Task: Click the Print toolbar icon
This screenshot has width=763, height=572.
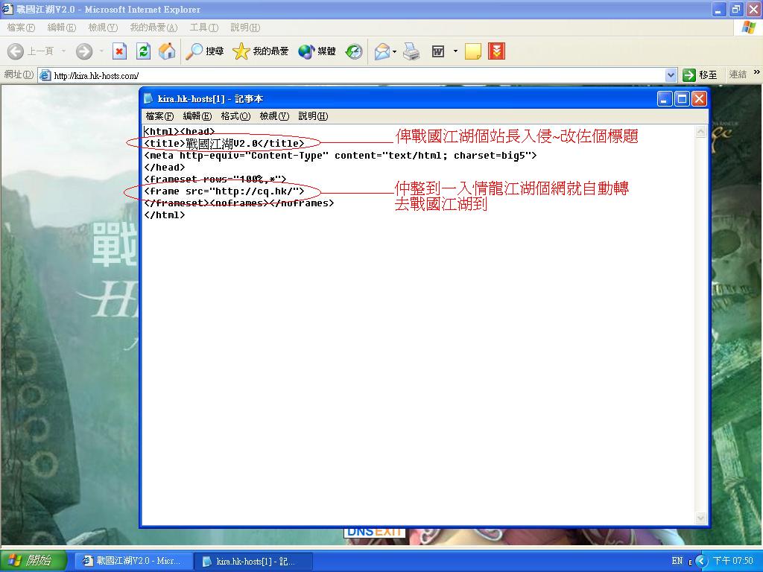Action: click(x=411, y=51)
